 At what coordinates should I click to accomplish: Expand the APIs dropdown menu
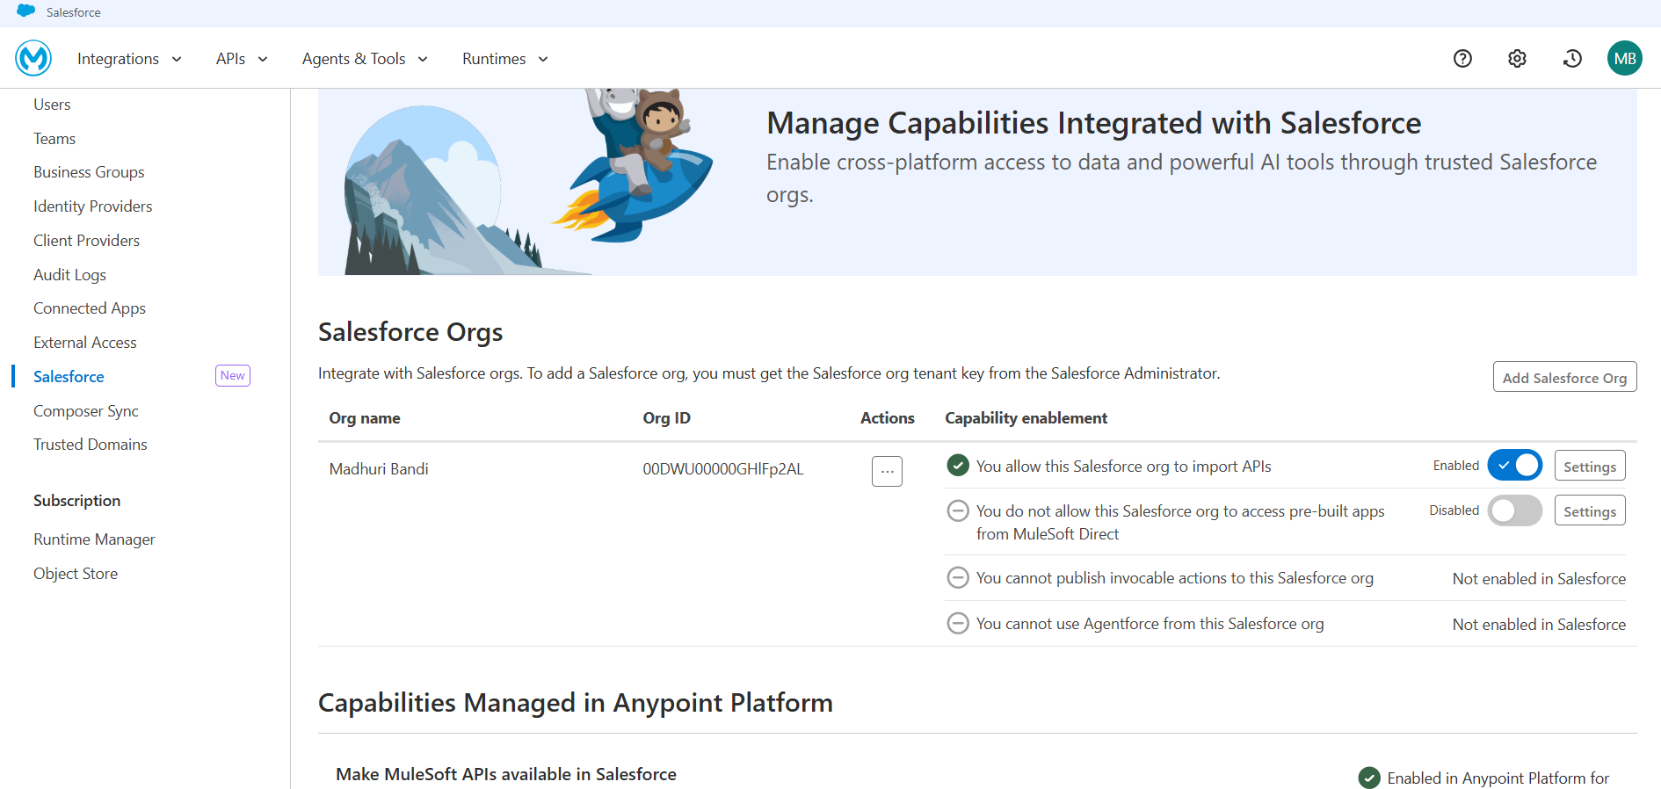coord(242,59)
